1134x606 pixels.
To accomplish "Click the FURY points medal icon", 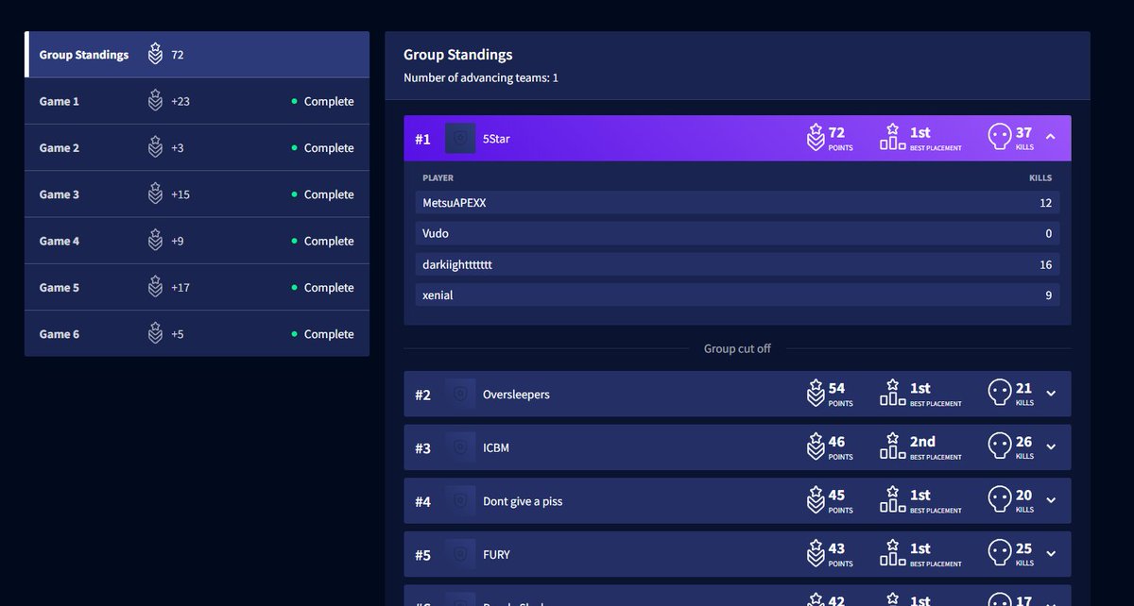I will tap(816, 554).
